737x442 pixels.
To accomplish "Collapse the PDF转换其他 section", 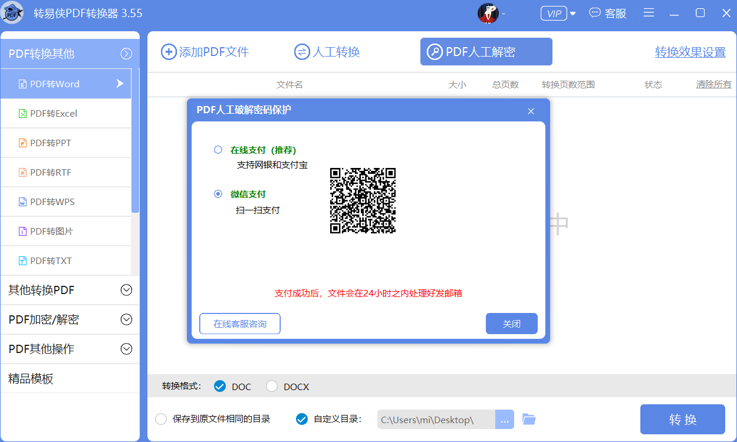I will pos(126,54).
